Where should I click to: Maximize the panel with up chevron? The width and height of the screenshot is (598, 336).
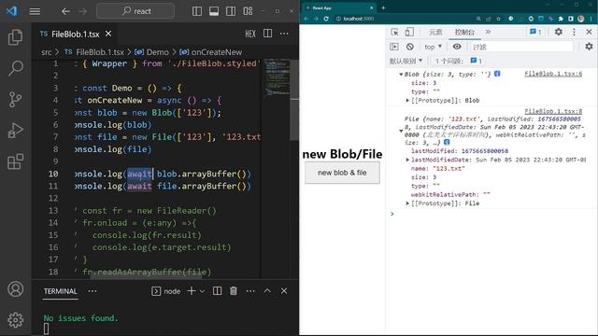tap(267, 290)
